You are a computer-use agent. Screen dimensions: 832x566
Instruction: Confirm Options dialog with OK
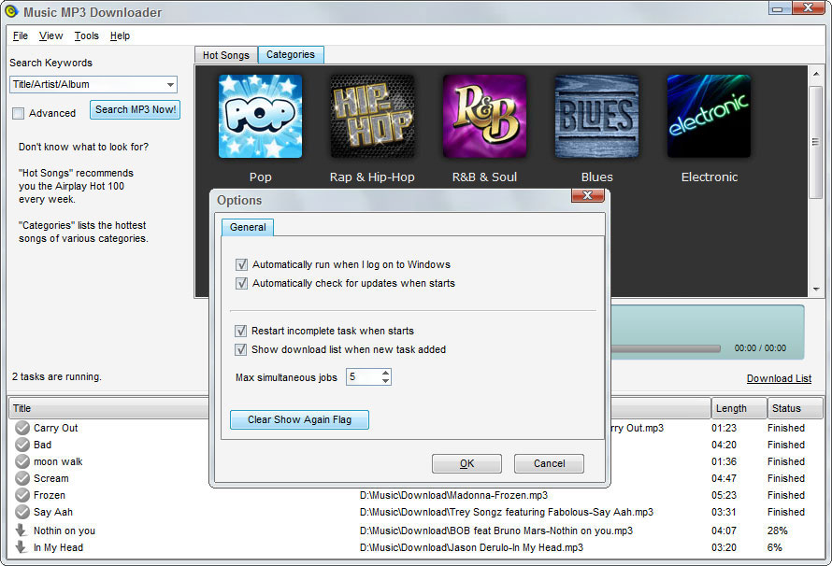[x=466, y=463]
